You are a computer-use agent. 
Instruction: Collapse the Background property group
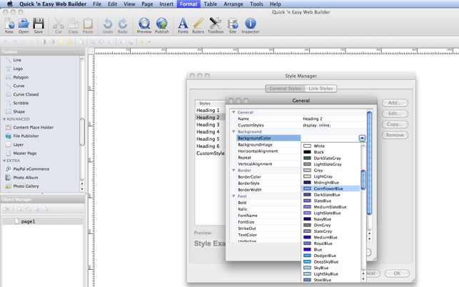[233, 132]
